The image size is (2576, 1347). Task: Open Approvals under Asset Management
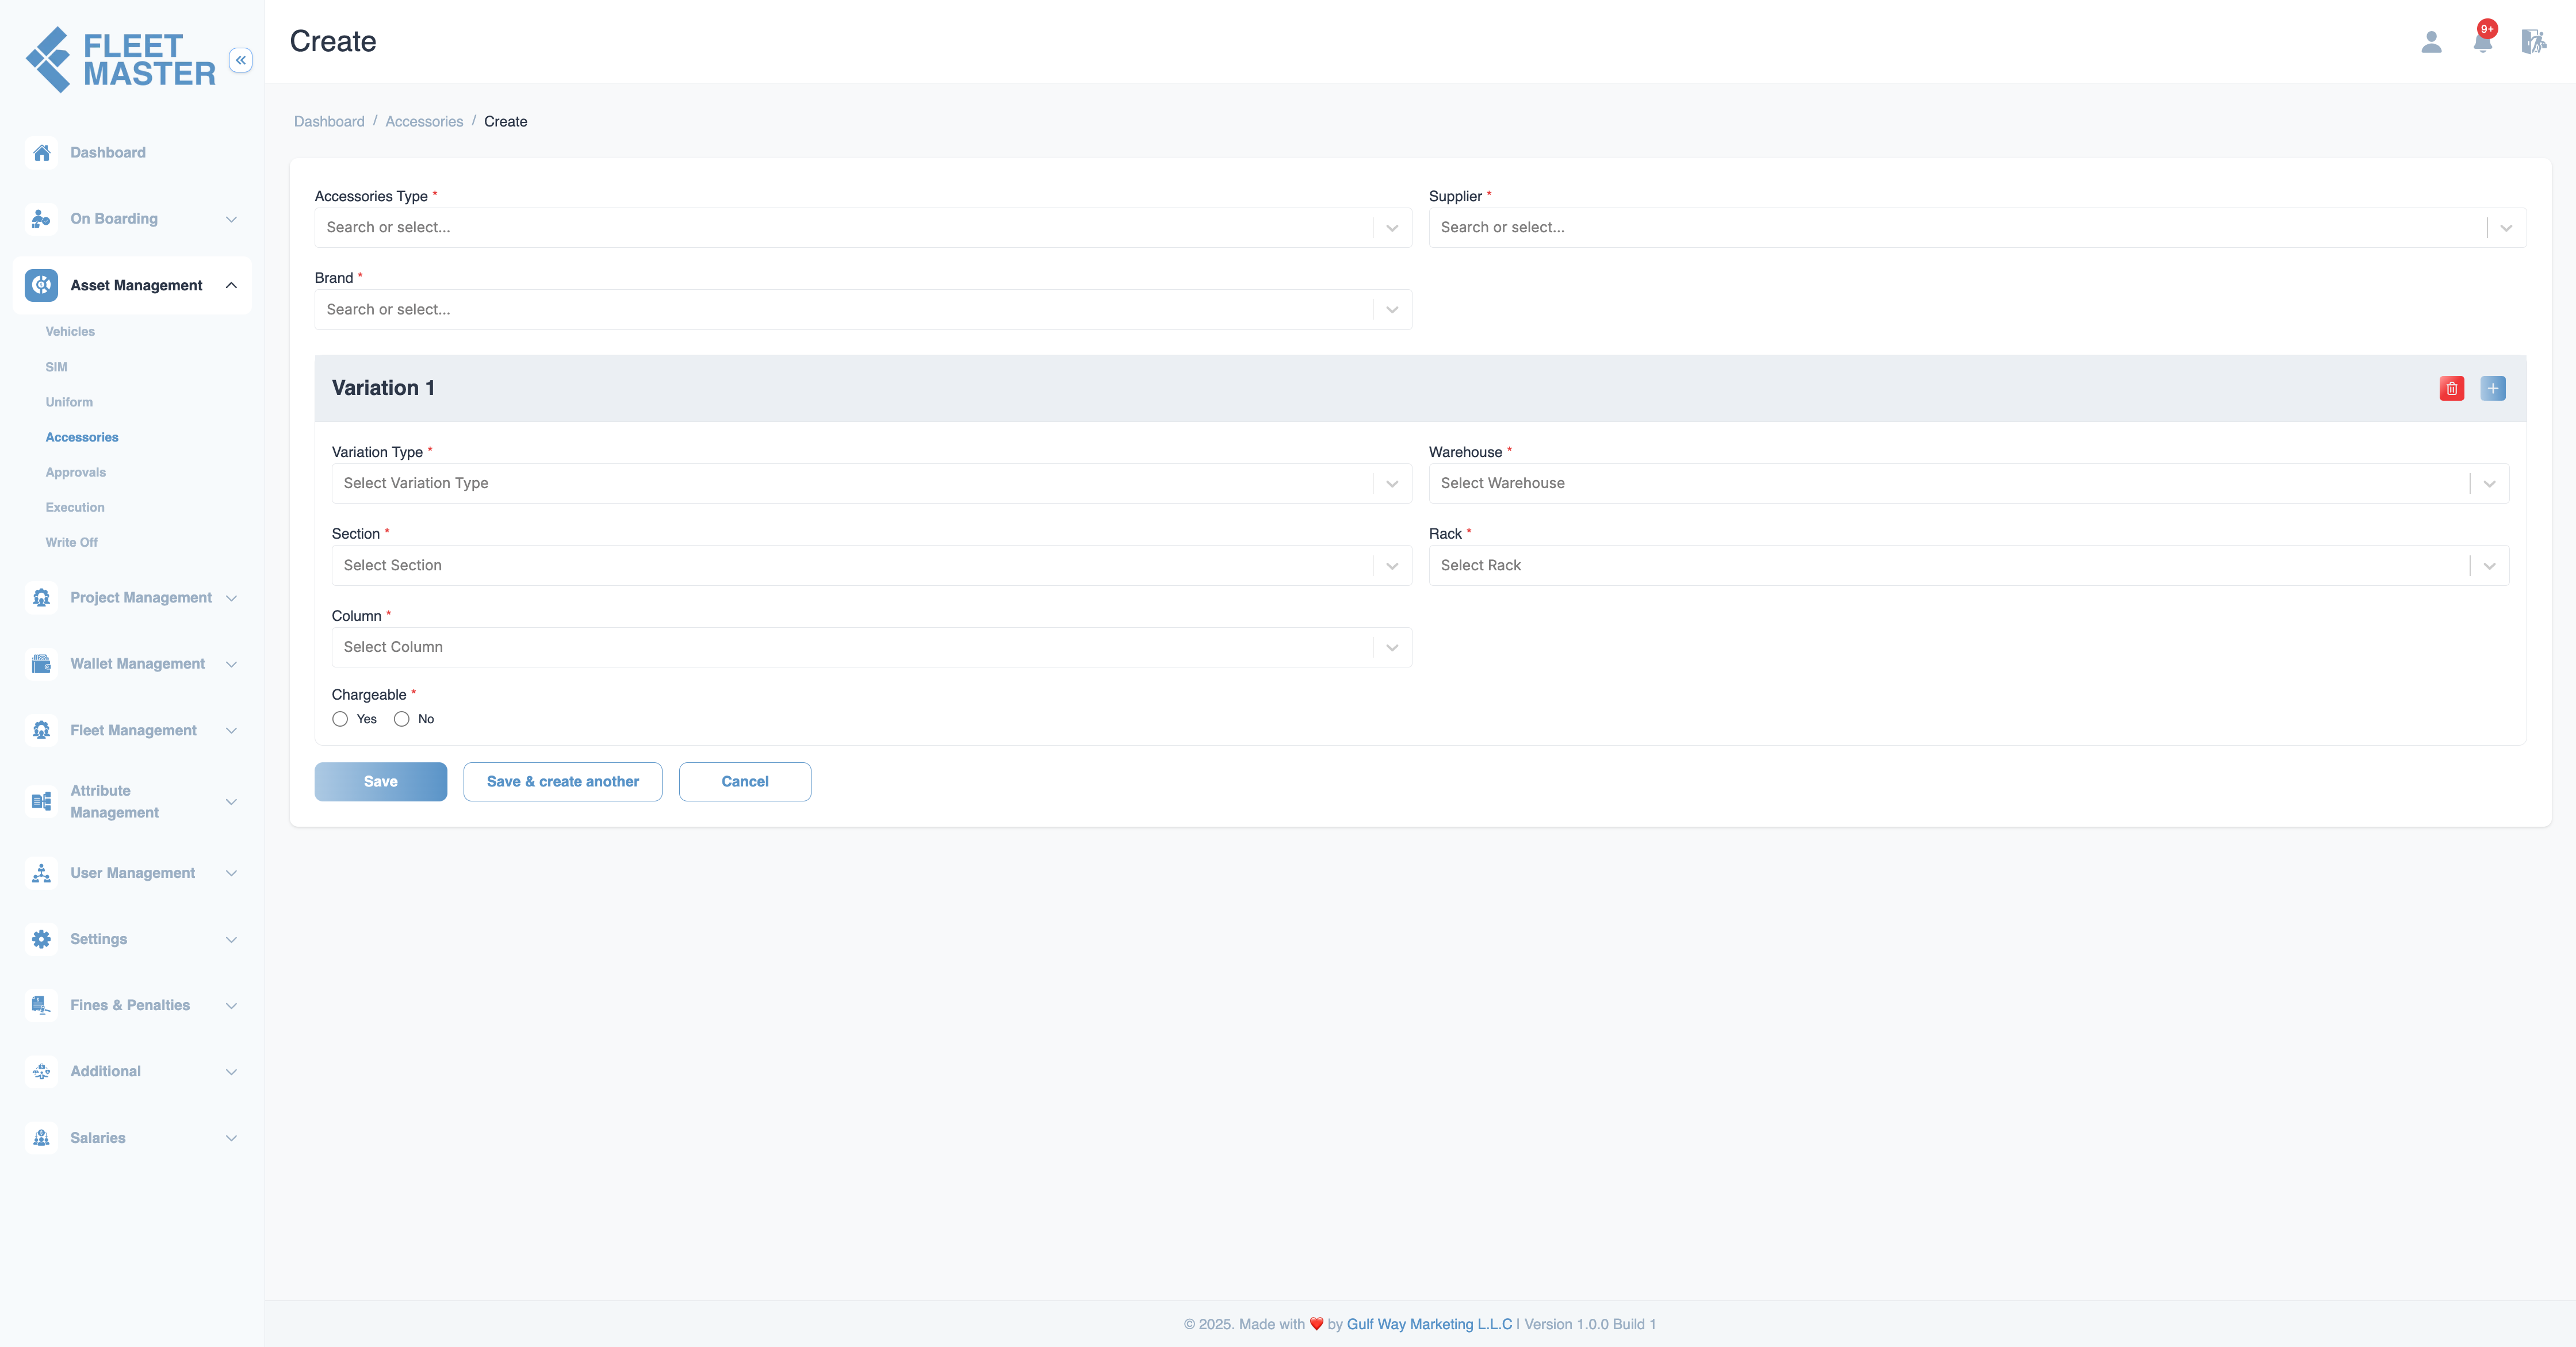75,473
